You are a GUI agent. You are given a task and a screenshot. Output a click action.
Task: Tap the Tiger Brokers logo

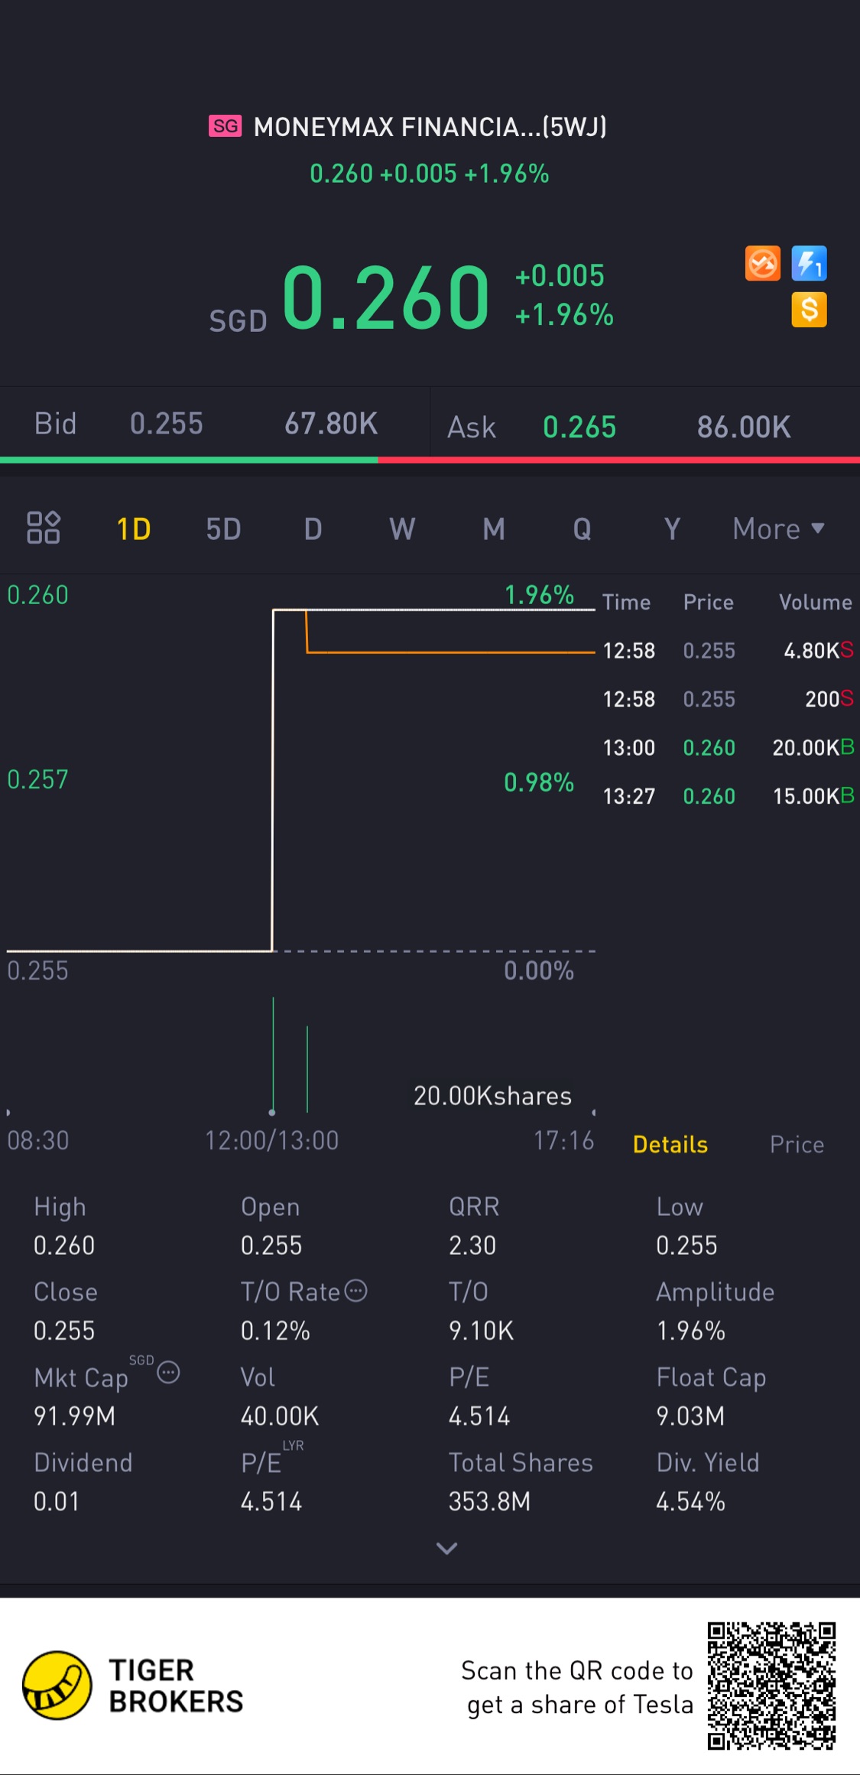coord(57,1685)
